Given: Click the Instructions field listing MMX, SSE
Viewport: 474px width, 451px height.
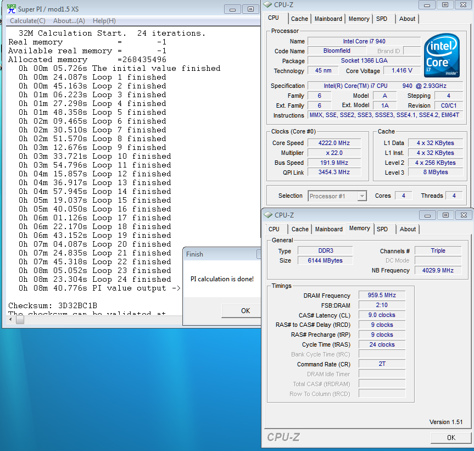Looking at the screenshot, I should point(385,115).
